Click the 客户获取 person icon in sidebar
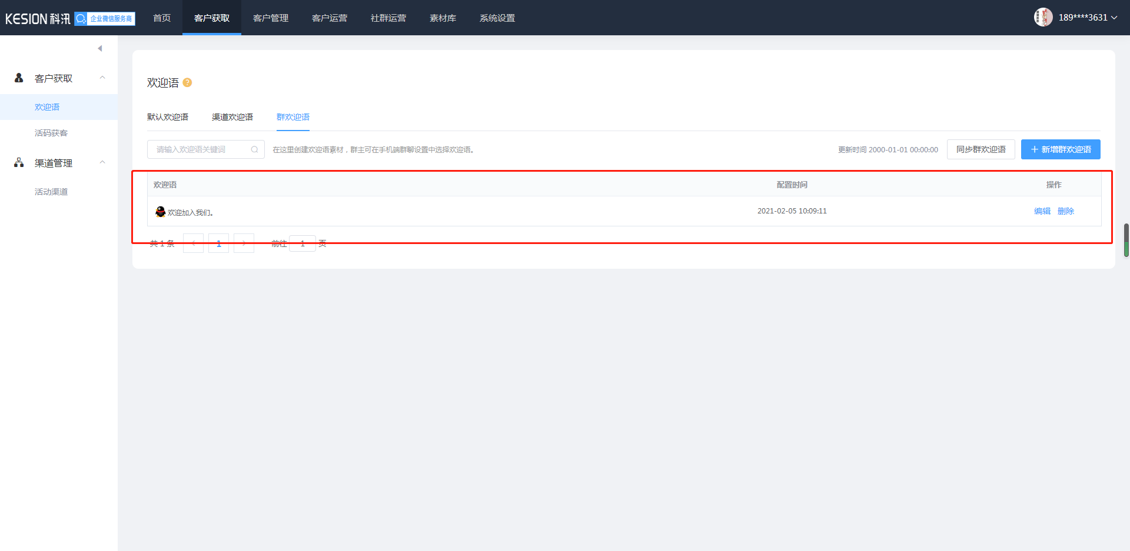This screenshot has width=1130, height=551. tap(19, 78)
